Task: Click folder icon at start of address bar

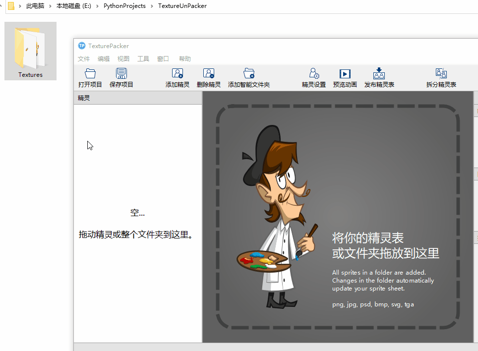Action: click(11, 6)
